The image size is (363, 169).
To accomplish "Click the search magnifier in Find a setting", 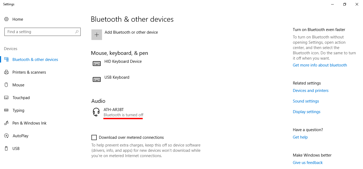I will point(77,32).
